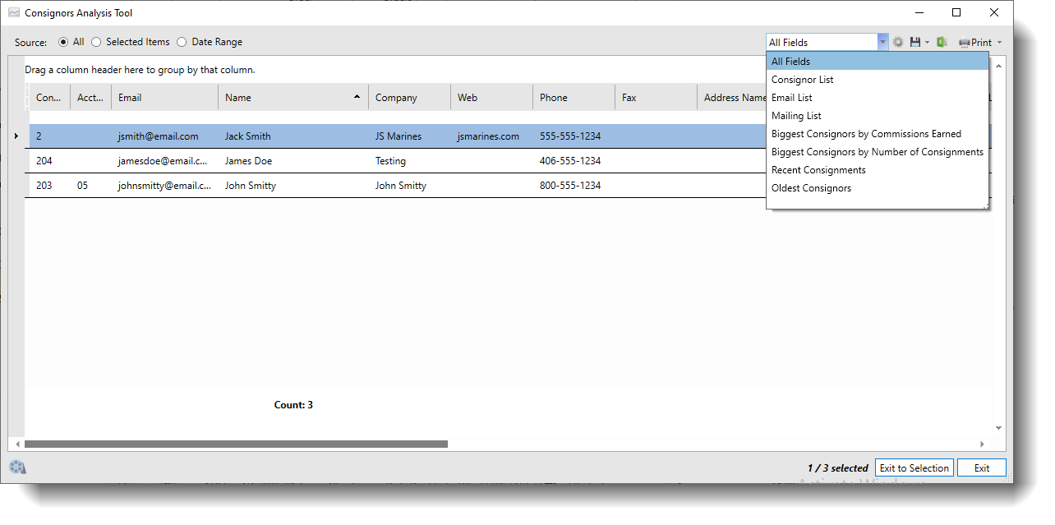This screenshot has height=525, width=1055.
Task: Select the Date Range radio button
Action: point(182,42)
